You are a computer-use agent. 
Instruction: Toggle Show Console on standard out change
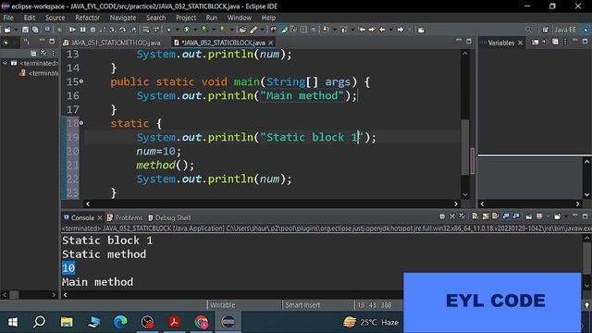506,216
